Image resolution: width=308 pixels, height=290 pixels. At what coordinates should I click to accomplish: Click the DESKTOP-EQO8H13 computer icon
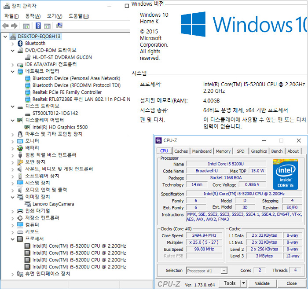click(13, 37)
